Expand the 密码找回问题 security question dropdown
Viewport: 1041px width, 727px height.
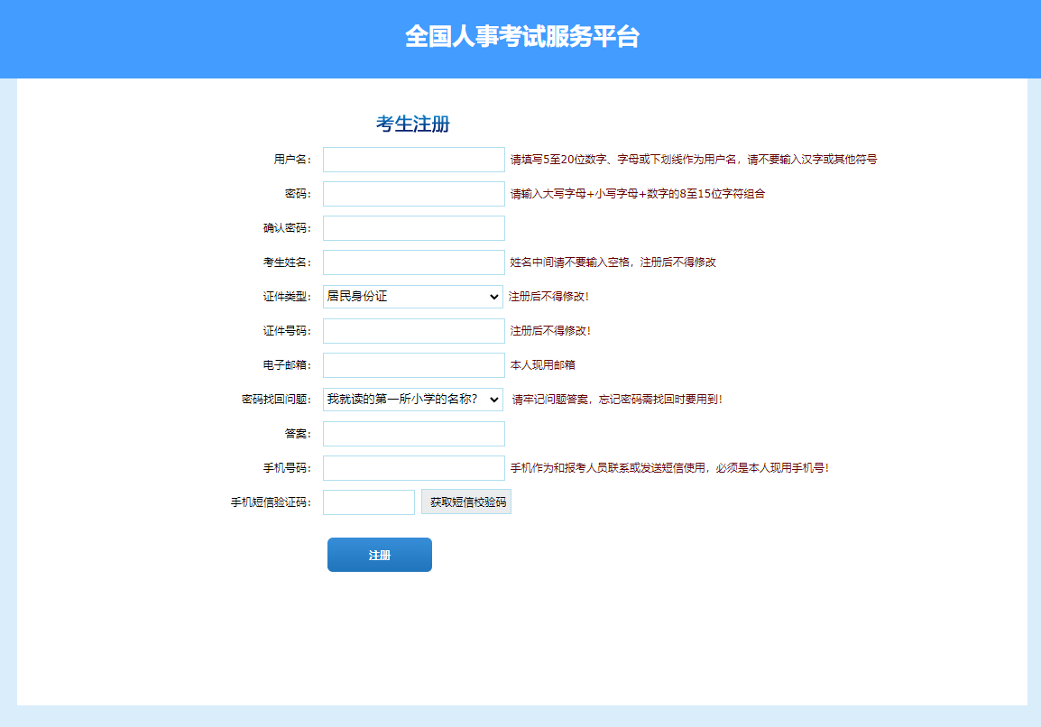(412, 400)
